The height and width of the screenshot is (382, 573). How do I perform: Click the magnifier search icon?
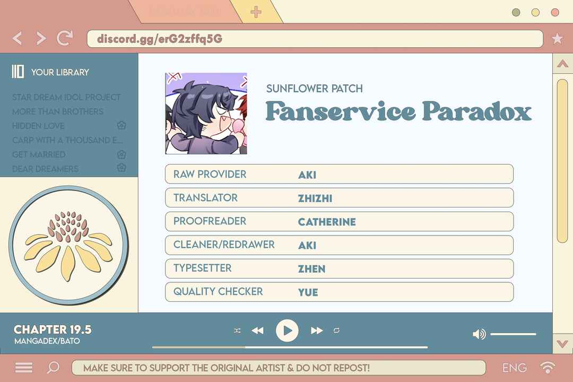pos(53,367)
